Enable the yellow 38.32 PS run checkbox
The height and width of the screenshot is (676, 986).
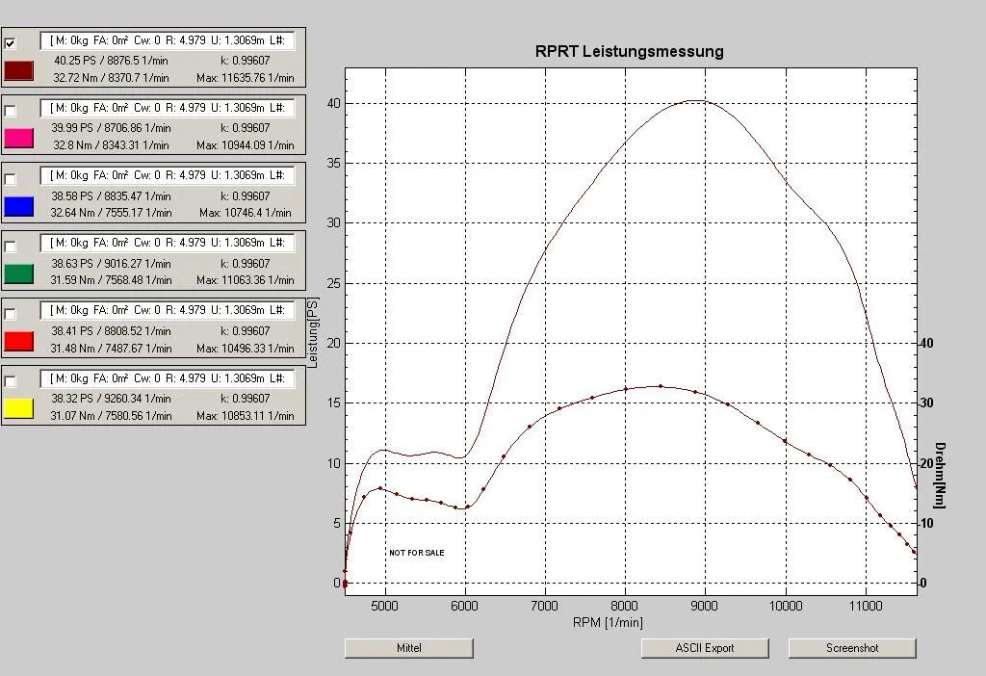[10, 380]
